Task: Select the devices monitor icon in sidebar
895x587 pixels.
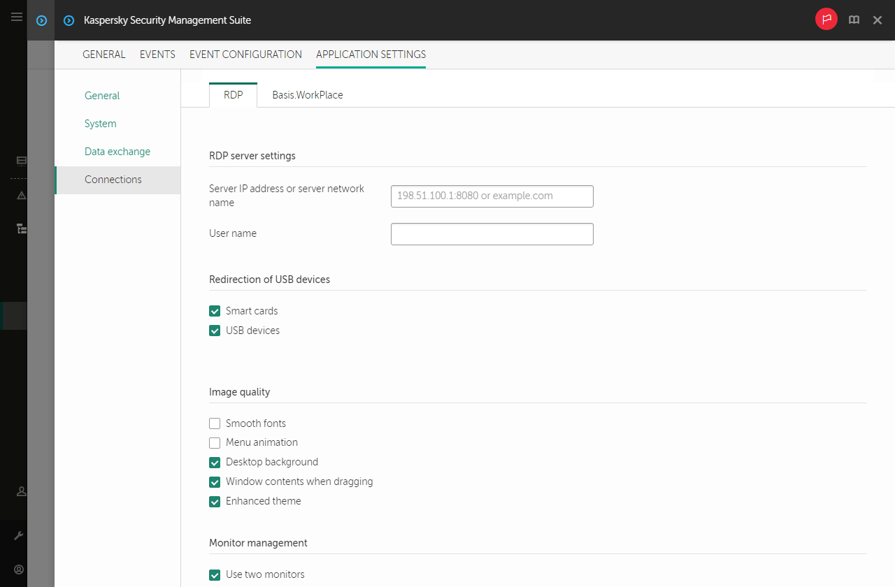Action: tap(20, 161)
